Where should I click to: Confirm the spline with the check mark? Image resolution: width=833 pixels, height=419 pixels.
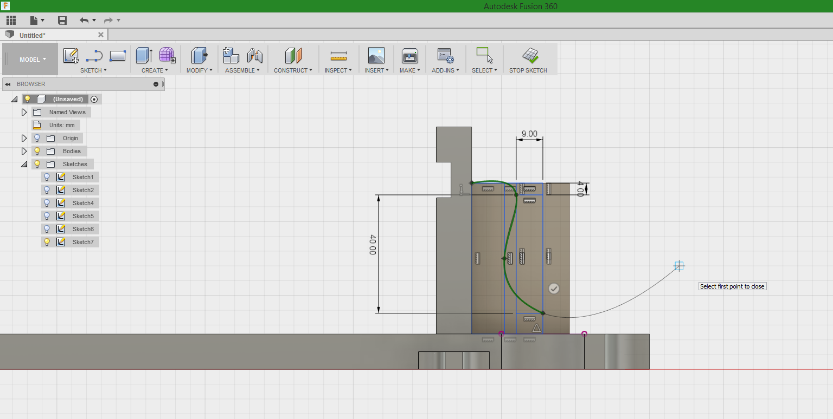pos(554,289)
